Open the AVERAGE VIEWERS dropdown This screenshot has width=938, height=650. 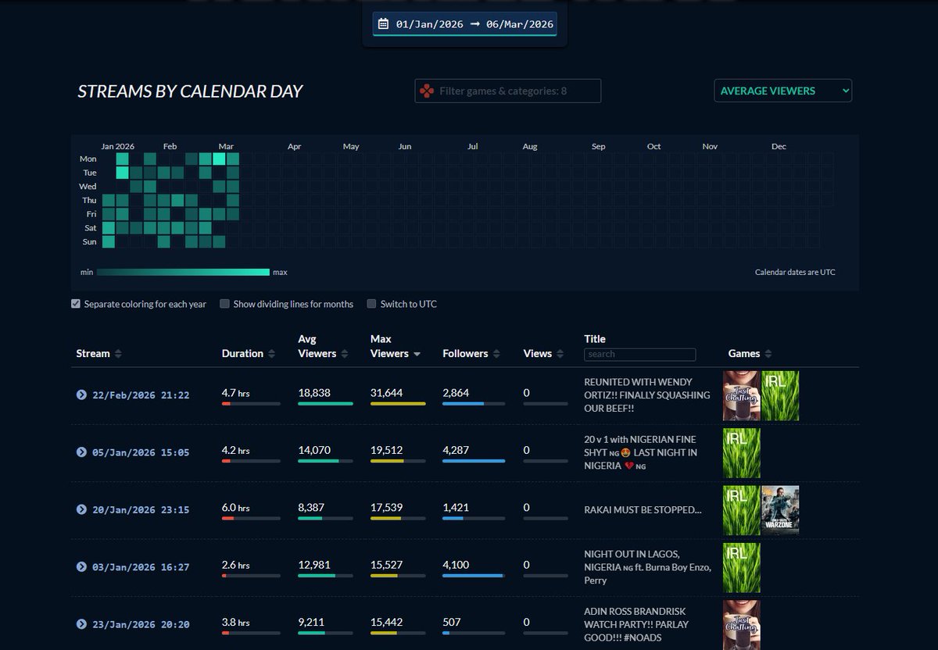pos(782,91)
